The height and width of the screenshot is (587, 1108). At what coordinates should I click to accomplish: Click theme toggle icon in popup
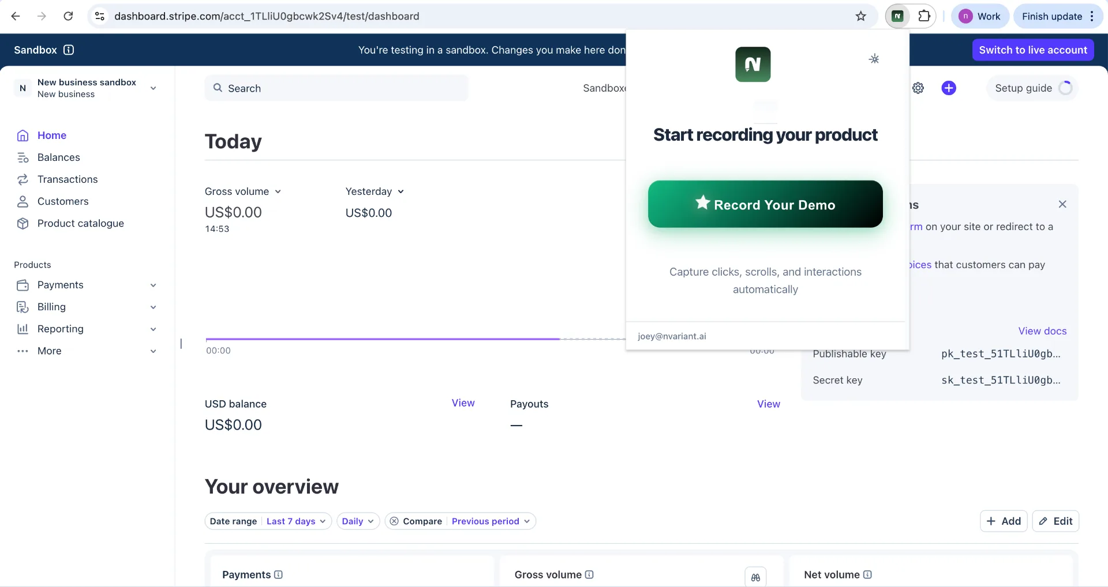[x=874, y=59]
